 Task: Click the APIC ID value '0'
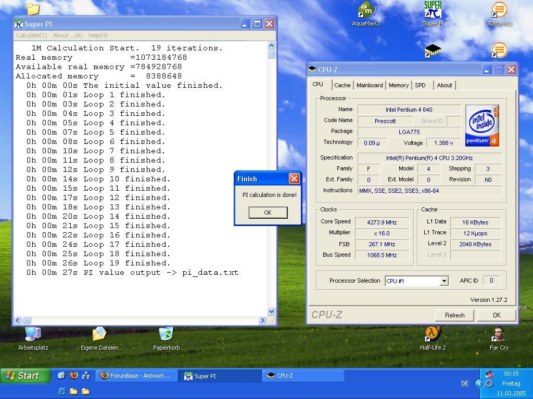pos(491,280)
